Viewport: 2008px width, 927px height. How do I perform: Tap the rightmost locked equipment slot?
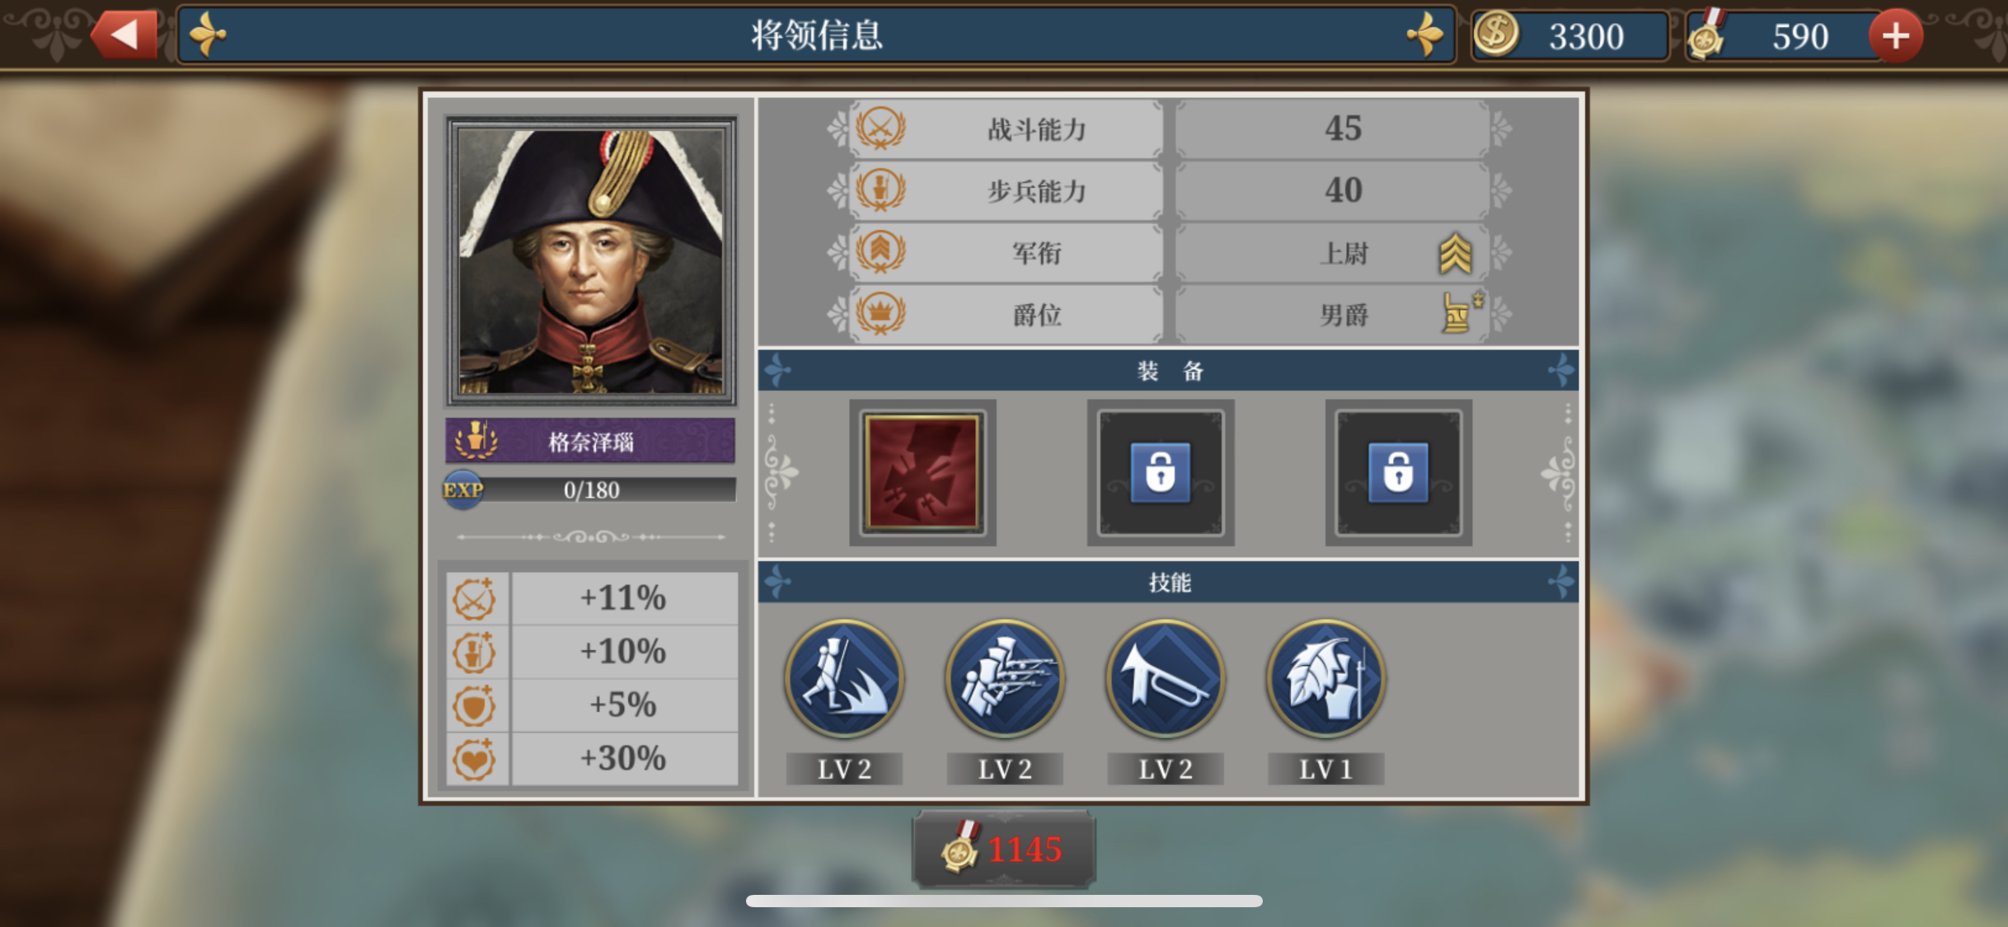(x=1398, y=472)
